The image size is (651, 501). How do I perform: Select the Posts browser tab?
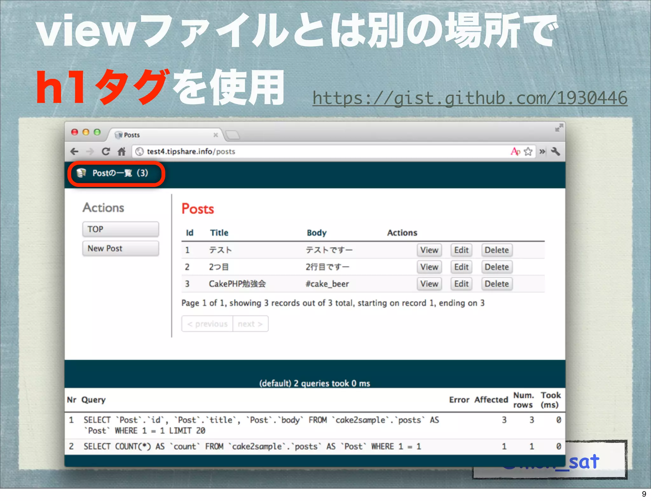click(165, 135)
